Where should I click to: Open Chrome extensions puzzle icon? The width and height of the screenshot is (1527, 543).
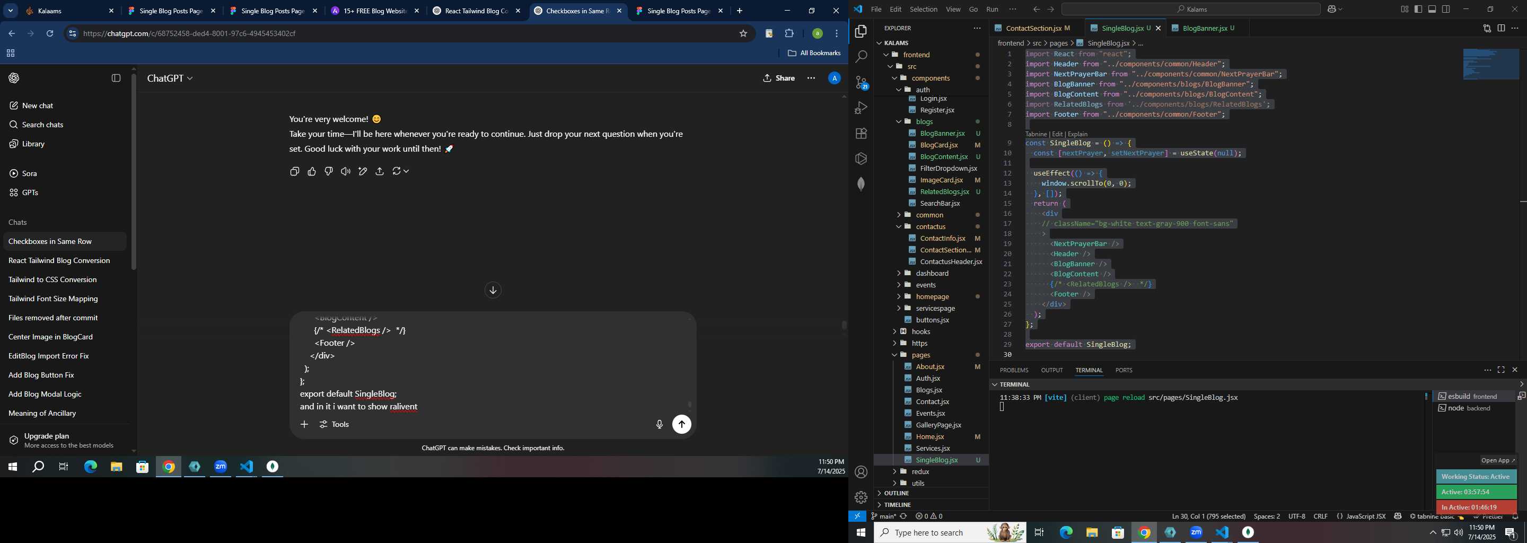789,34
